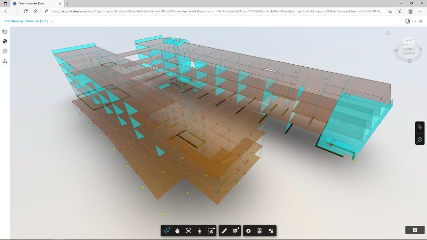Toggle full screen viewer mode
Viewport: 427px width, 240px height.
[271, 231]
